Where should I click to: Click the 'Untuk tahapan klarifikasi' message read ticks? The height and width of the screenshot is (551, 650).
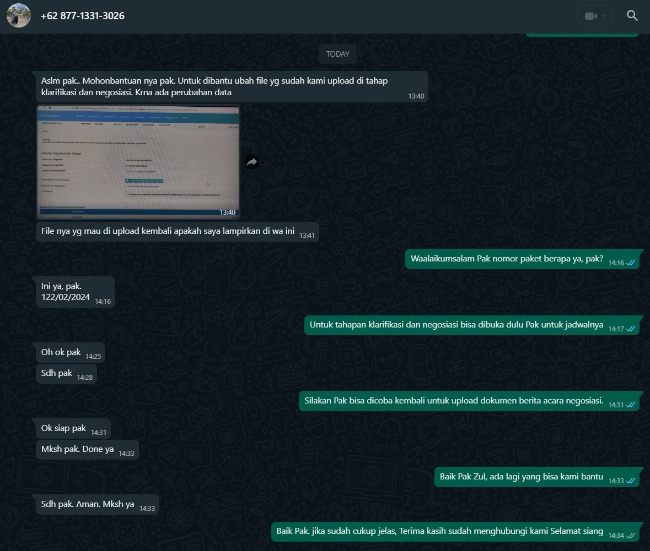tap(631, 329)
